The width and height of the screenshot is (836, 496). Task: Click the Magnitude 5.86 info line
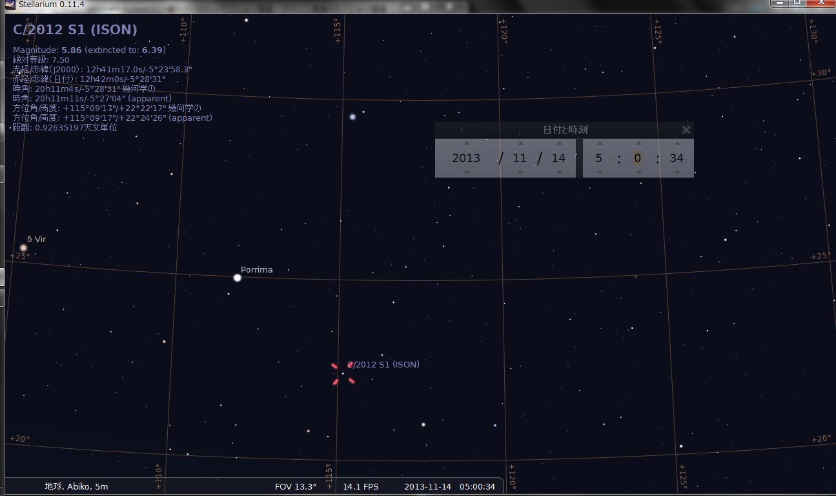click(89, 50)
